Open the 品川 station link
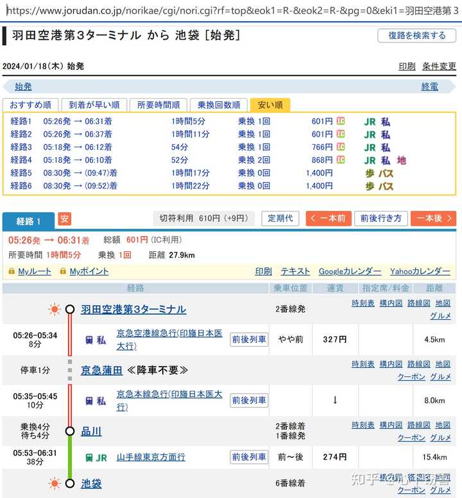This screenshot has height=498, width=462. point(91,431)
